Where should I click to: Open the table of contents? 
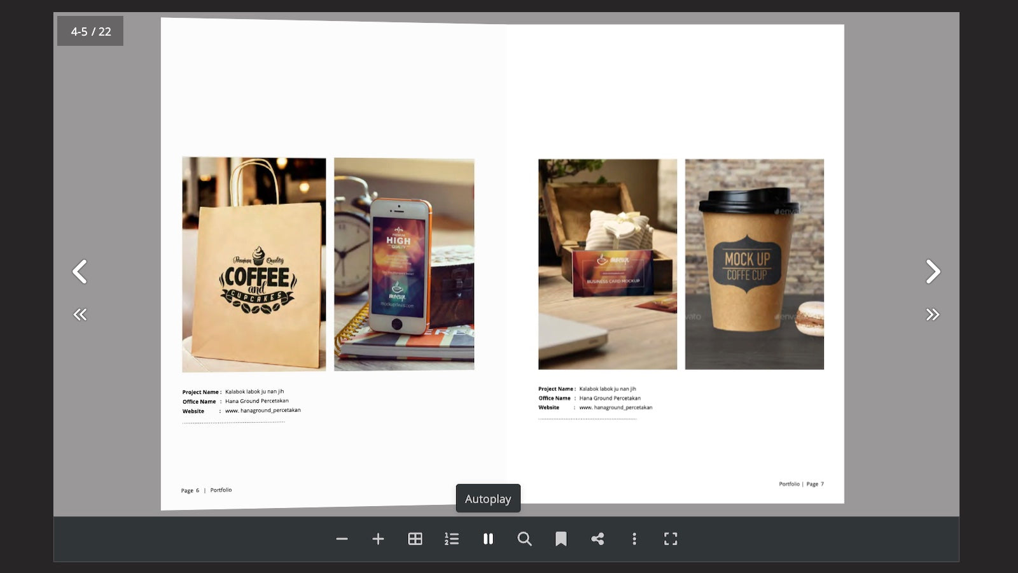click(x=452, y=539)
